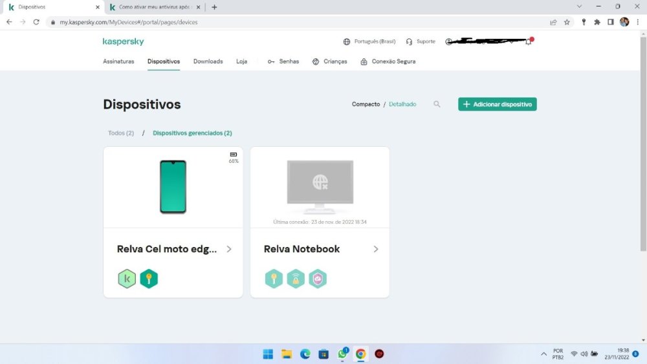
Task: Show Todos (2) devices
Action: pos(121,133)
